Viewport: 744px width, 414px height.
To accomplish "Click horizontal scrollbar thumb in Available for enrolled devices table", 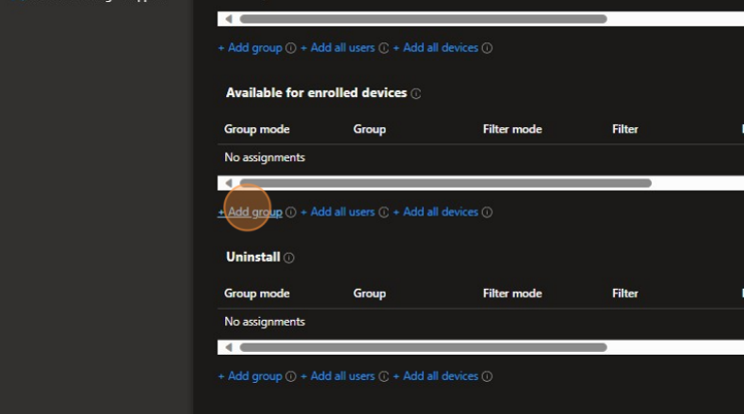I will 445,183.
